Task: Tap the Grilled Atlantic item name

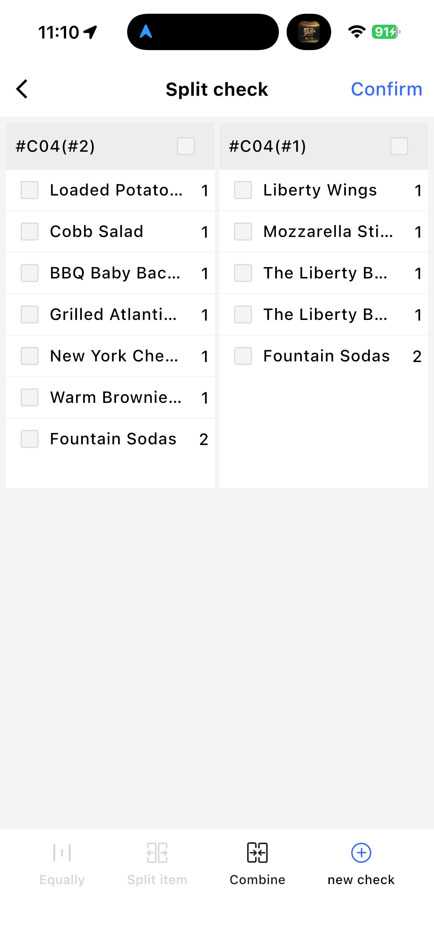Action: (113, 314)
